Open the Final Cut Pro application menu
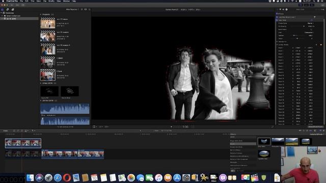The width and height of the screenshot is (326, 183). [12, 1]
